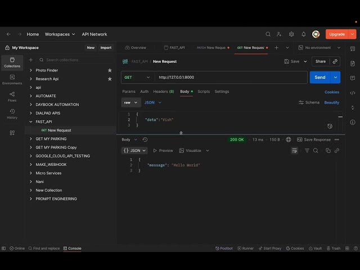Copy the response body with the copy icon
This screenshot has width=360, height=270.
(x=328, y=151)
